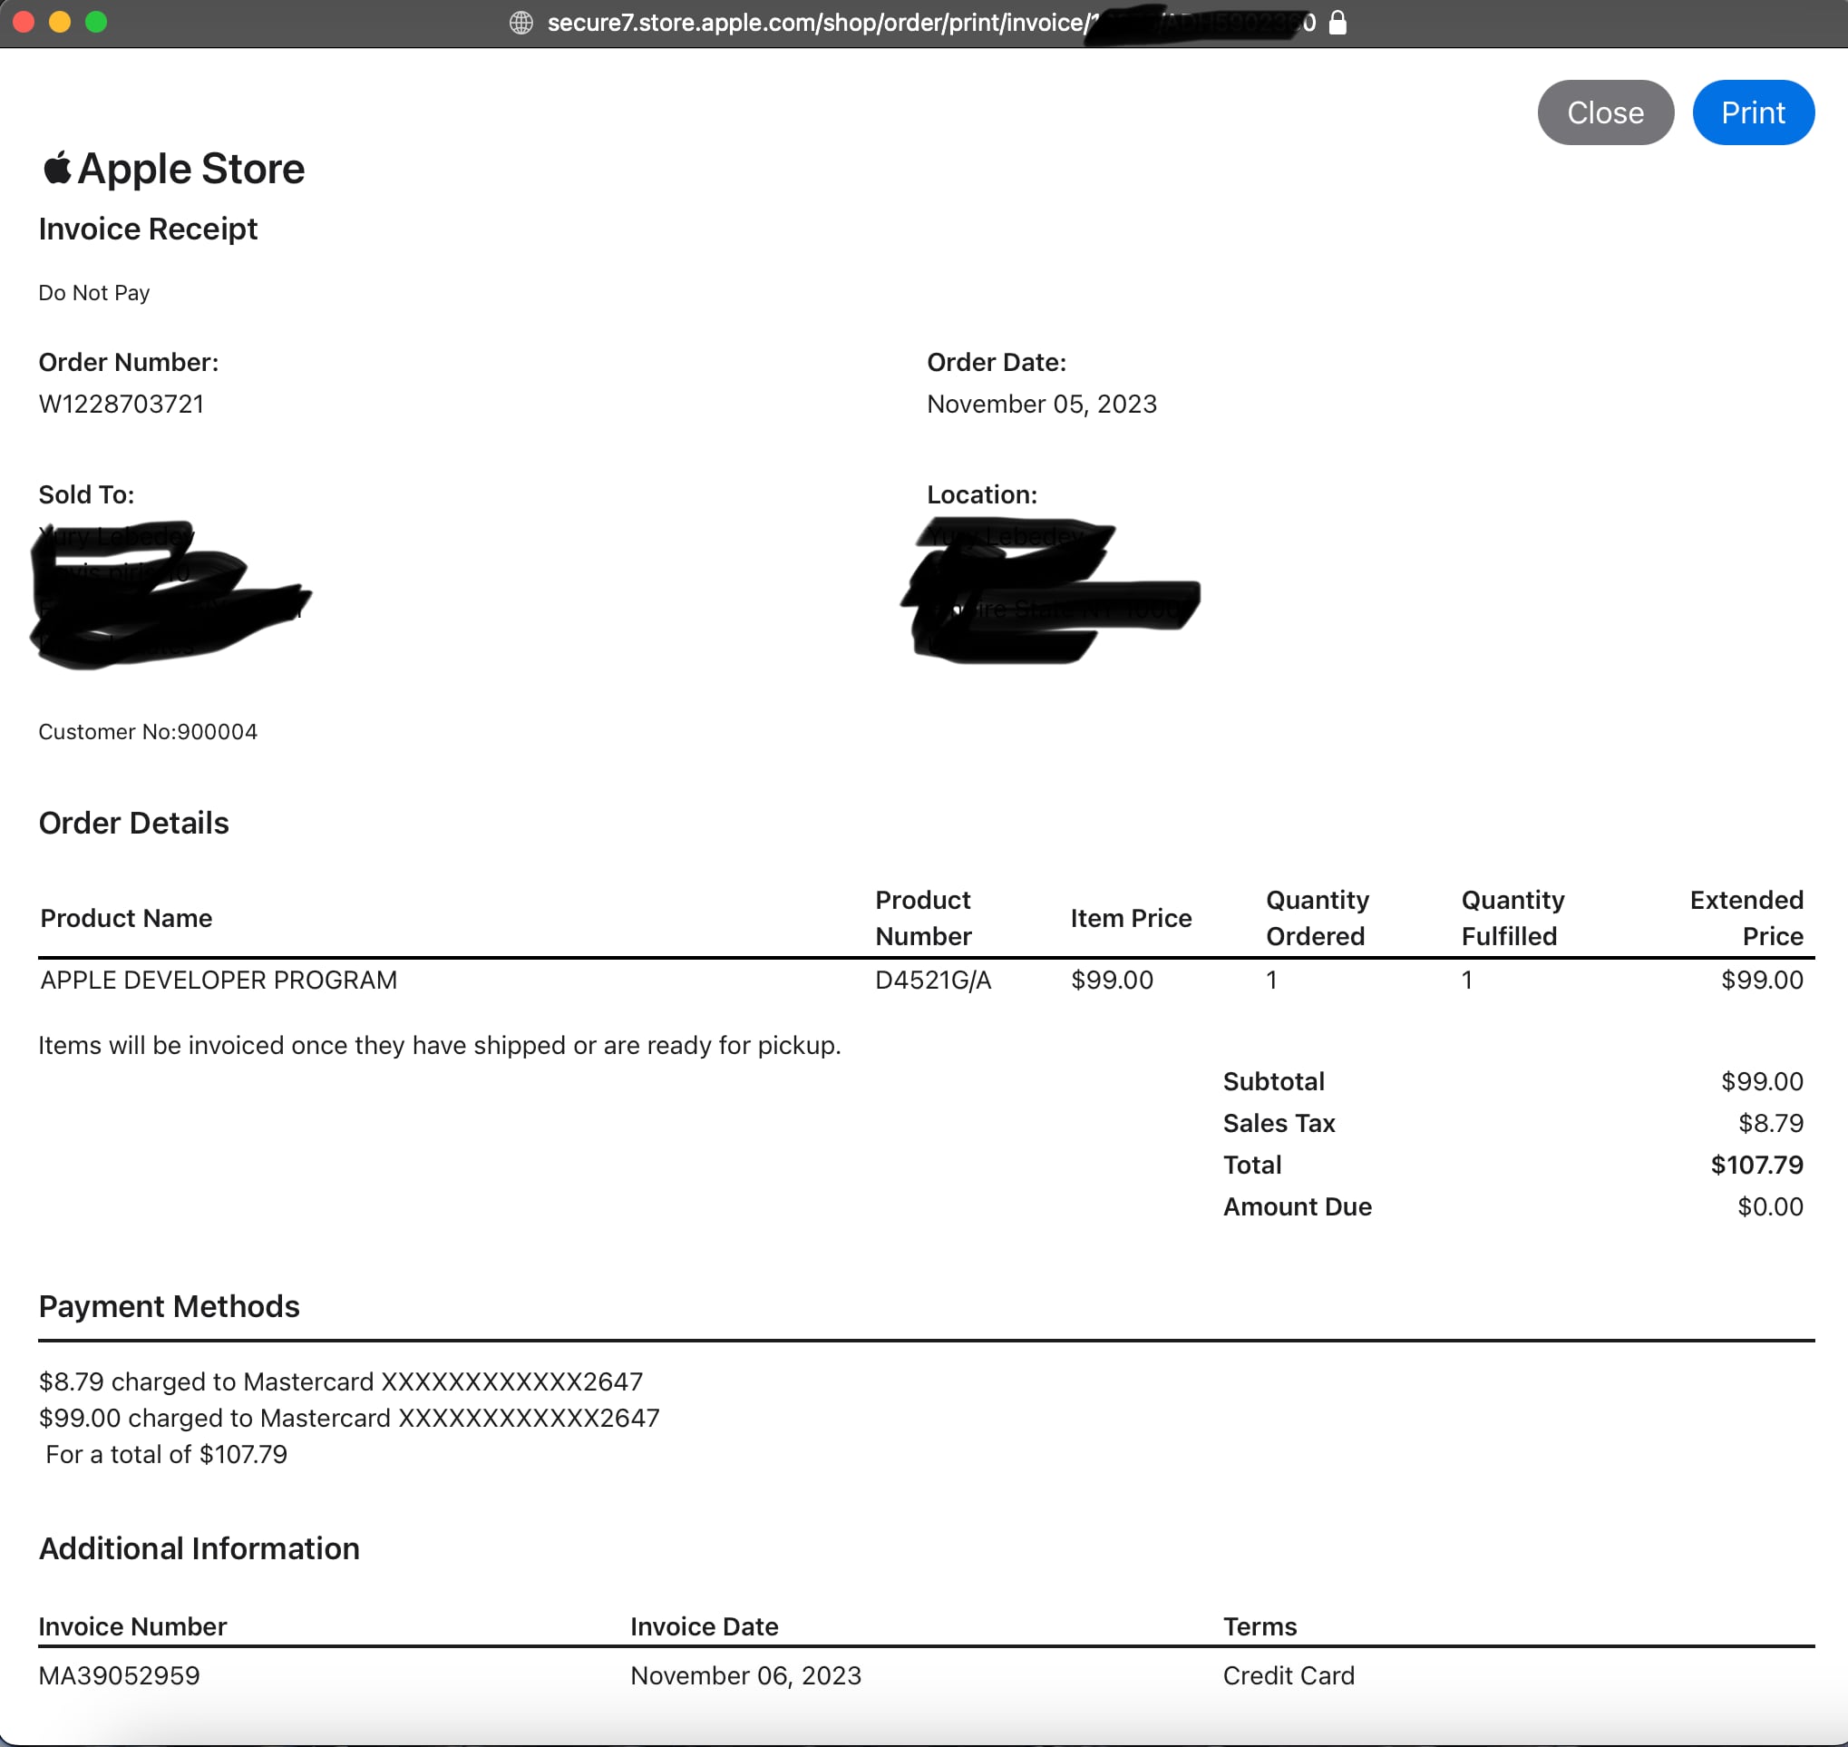
Task: Click the Product Name column header
Action: pos(127,918)
